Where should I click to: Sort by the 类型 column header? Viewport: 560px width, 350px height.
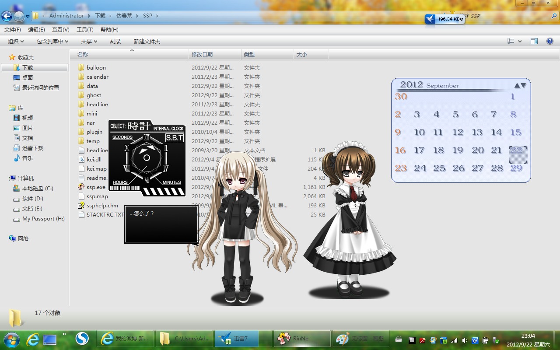(267, 55)
